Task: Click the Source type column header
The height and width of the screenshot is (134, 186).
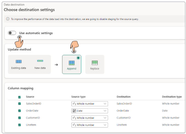Action: pyautogui.click(x=79, y=97)
